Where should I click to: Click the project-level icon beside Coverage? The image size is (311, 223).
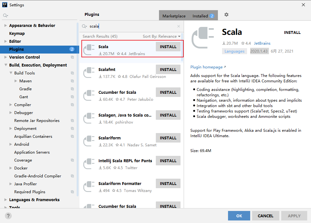(x=73, y=160)
